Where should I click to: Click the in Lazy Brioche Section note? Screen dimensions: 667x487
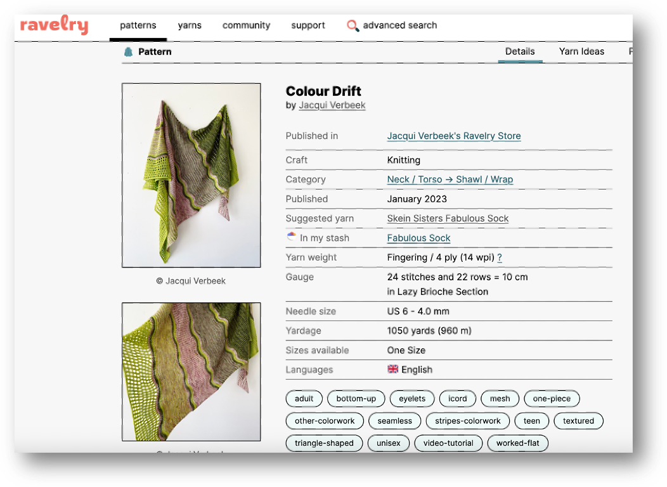(437, 292)
